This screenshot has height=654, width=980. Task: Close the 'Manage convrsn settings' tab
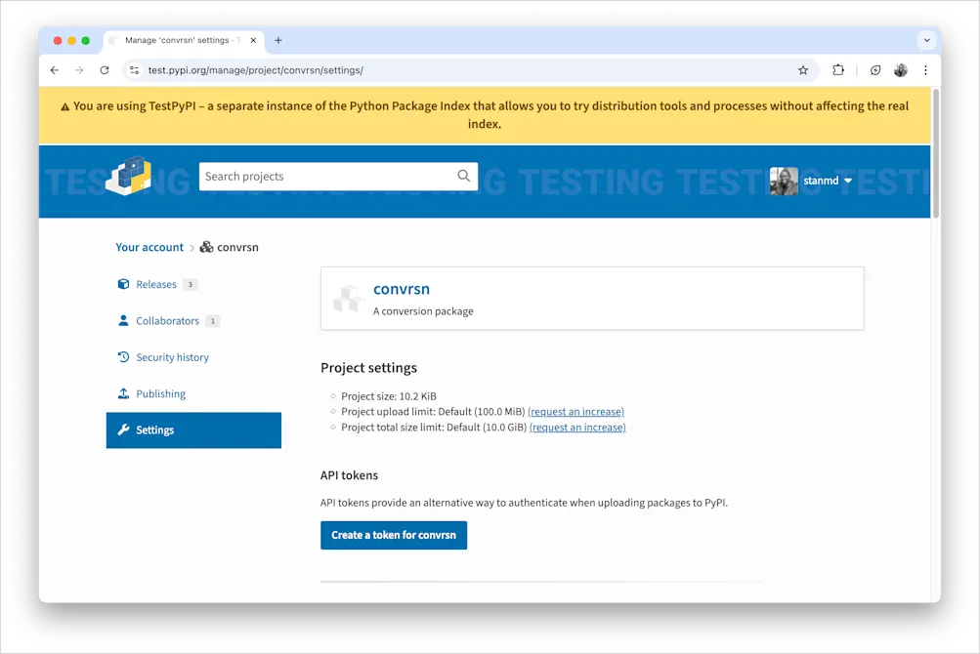[x=253, y=41]
